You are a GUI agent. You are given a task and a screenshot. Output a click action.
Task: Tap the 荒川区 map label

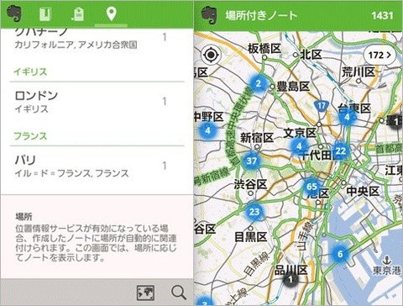point(359,72)
